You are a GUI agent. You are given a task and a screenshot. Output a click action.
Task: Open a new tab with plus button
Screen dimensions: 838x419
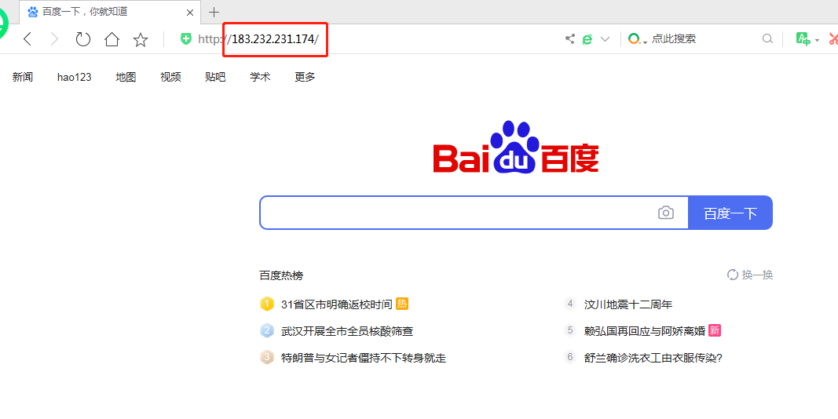click(214, 12)
